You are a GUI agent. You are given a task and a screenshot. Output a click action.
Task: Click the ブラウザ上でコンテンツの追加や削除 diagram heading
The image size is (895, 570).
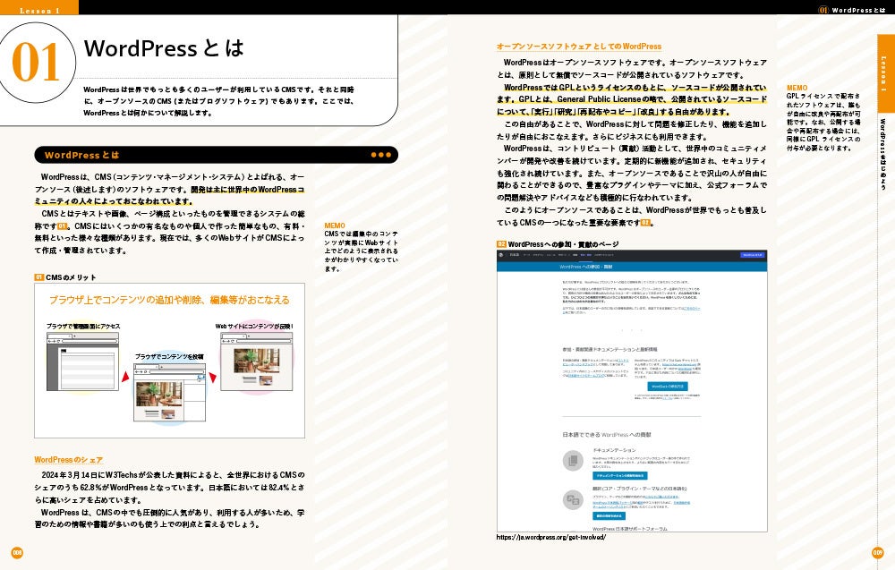coord(169,300)
